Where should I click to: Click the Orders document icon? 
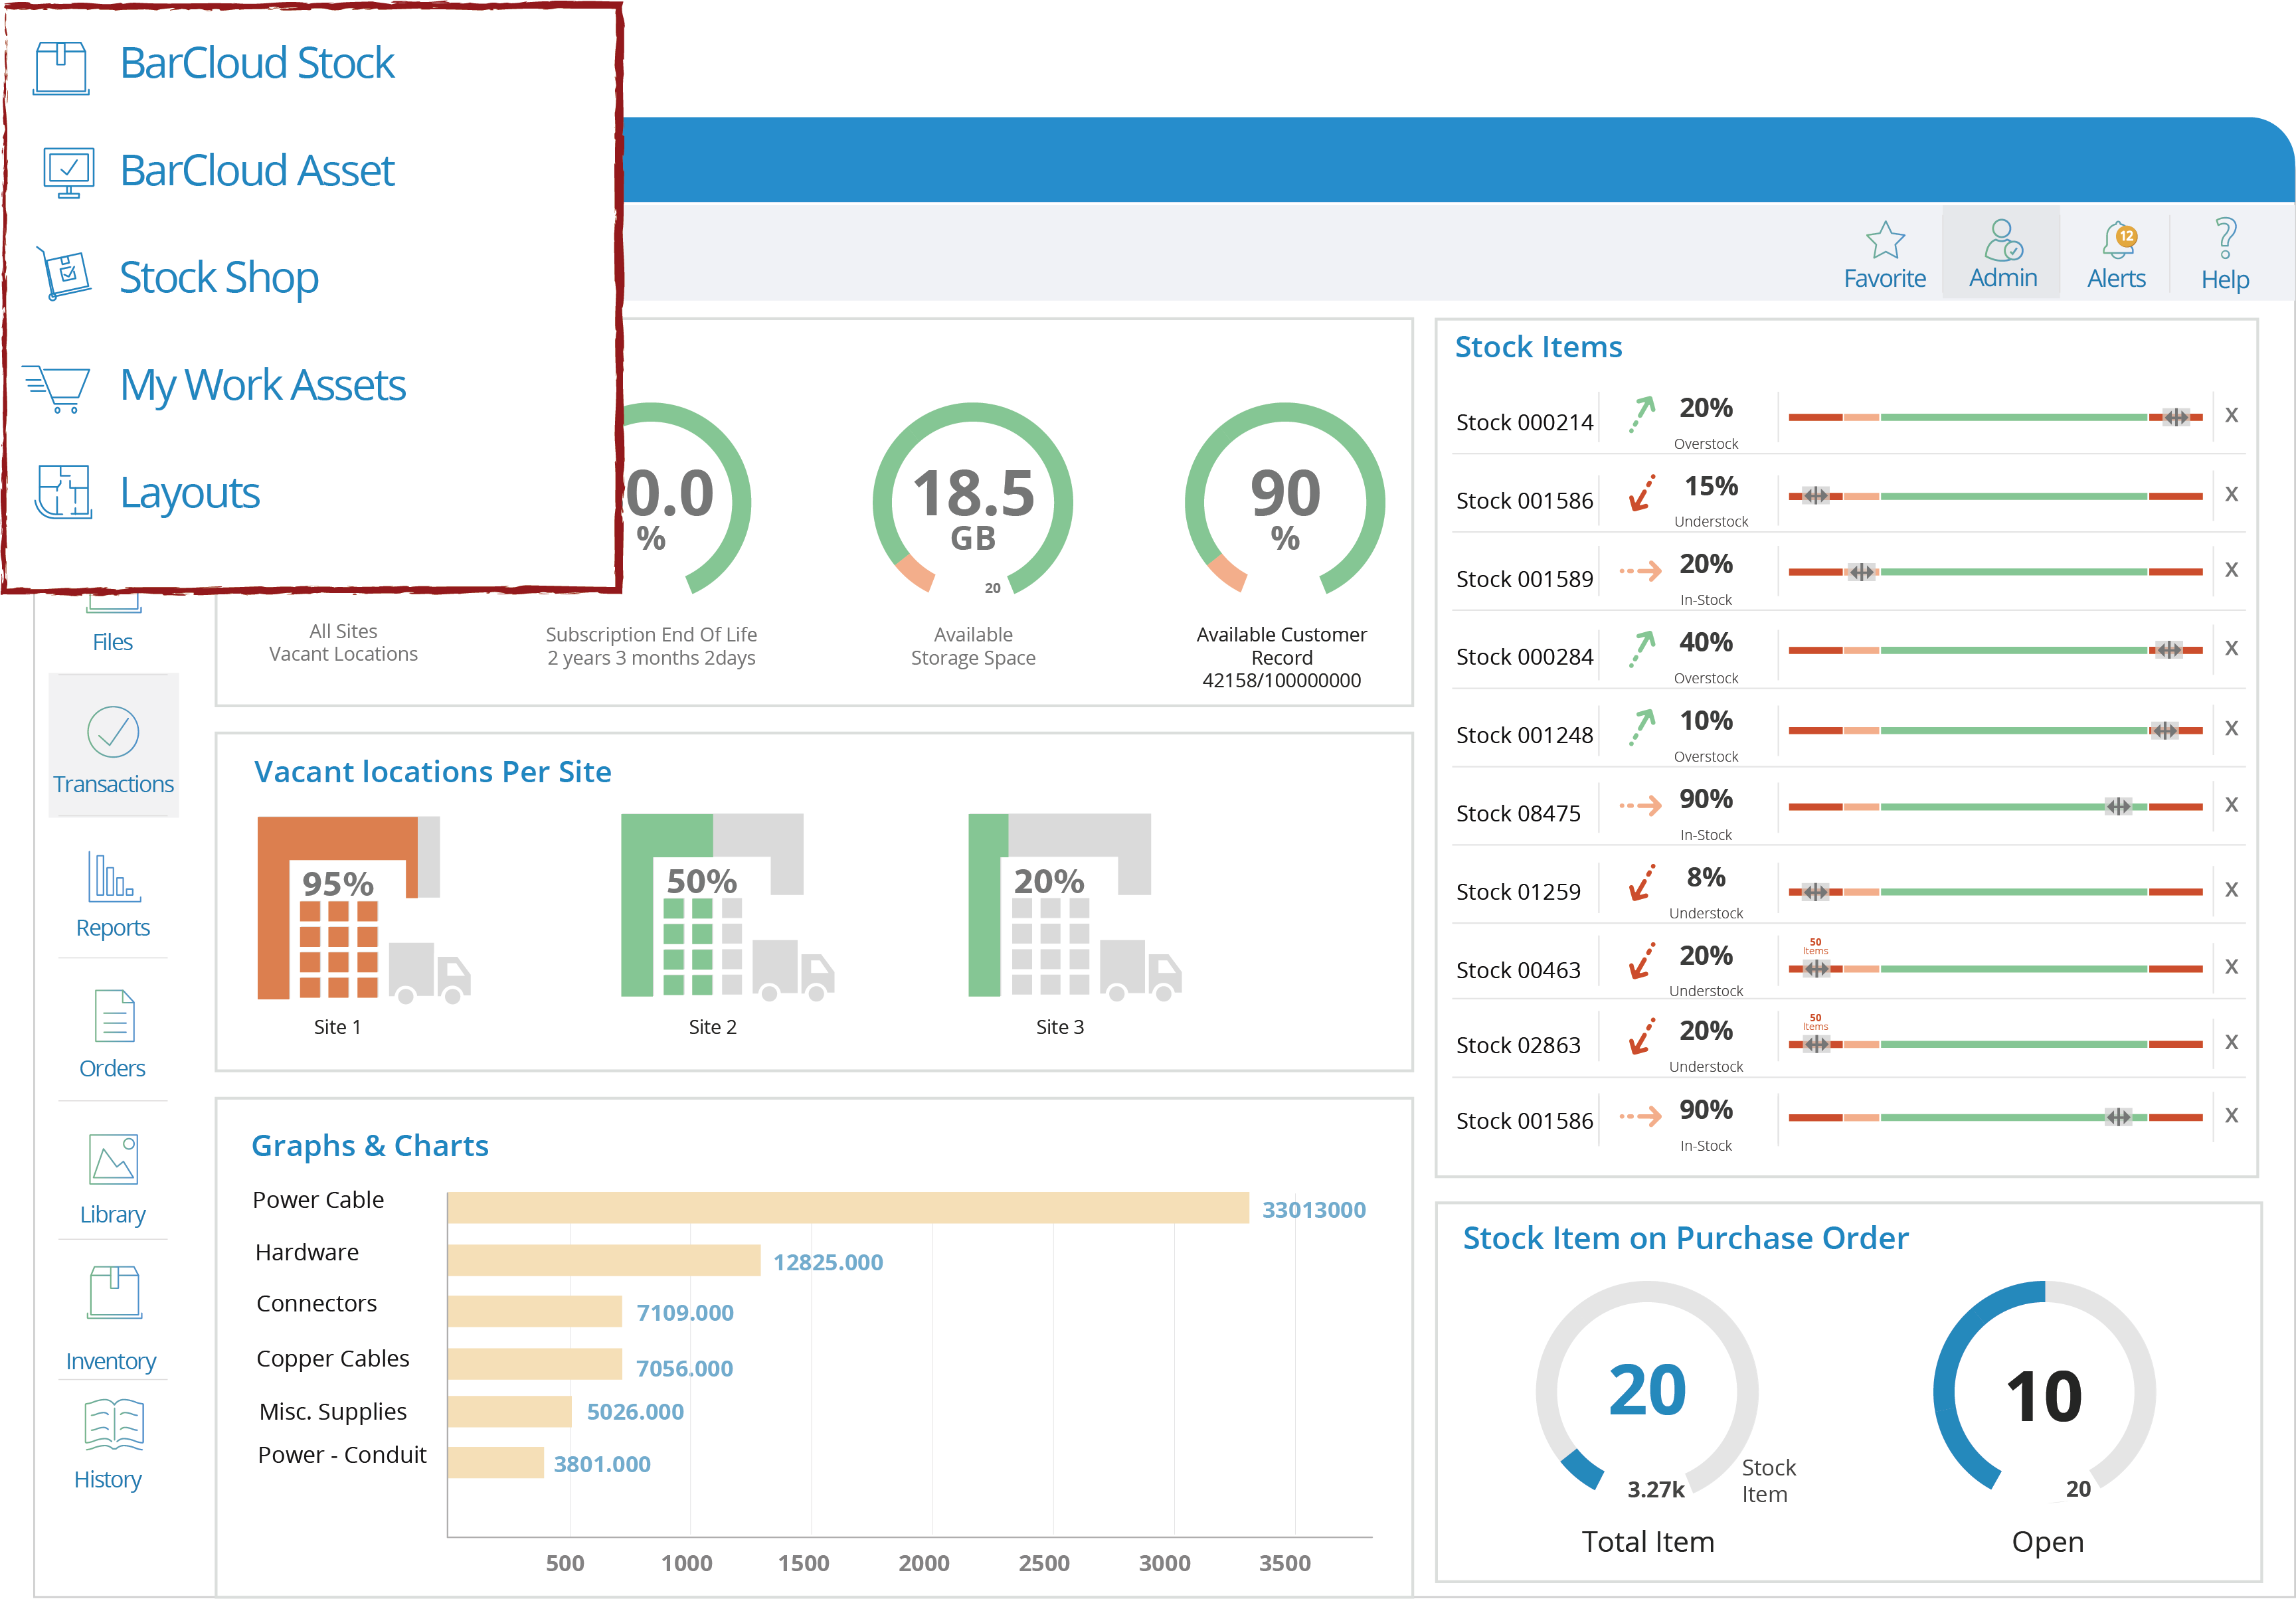click(113, 1017)
